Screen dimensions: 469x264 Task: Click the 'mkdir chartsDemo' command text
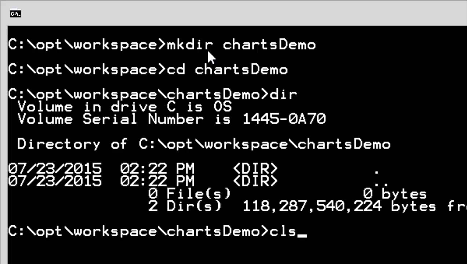[x=241, y=45]
